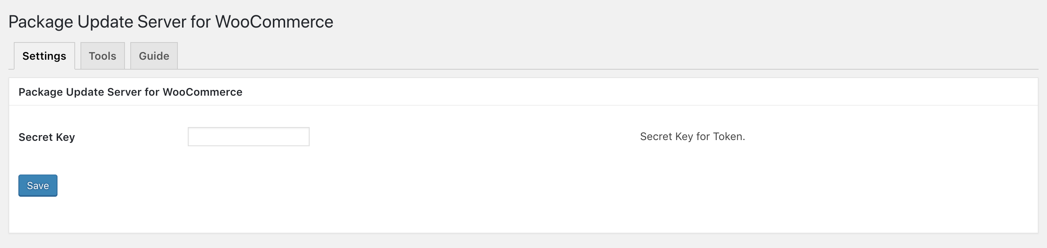Go to the plugin Tools tab
The height and width of the screenshot is (248, 1047).
pos(102,56)
